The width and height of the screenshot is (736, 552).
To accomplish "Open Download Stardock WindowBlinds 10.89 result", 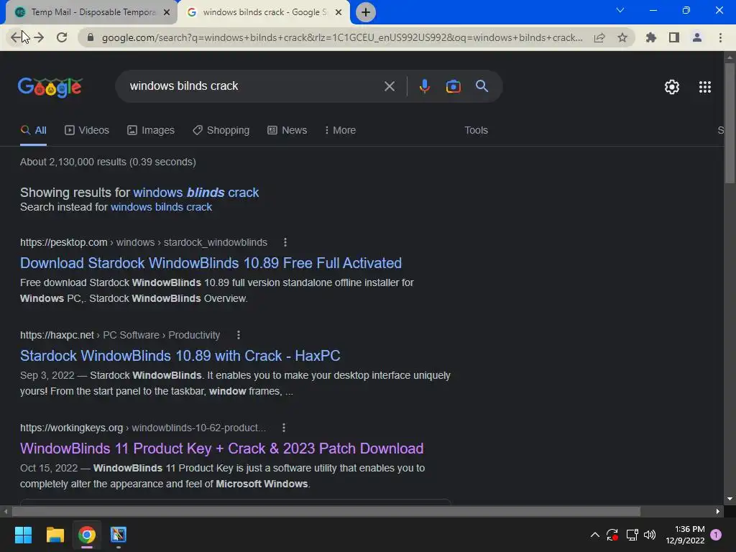I will (x=211, y=263).
